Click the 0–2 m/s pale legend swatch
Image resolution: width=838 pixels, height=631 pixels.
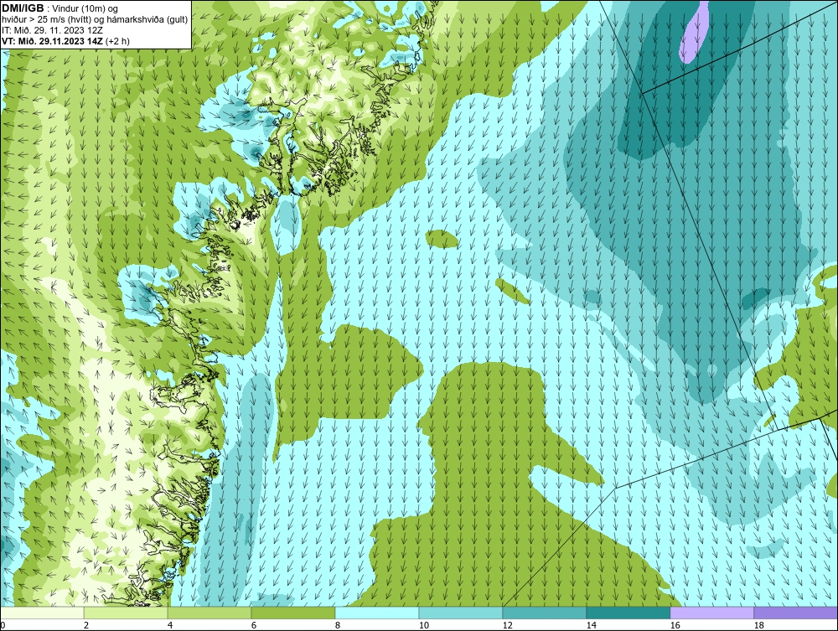pos(42,613)
